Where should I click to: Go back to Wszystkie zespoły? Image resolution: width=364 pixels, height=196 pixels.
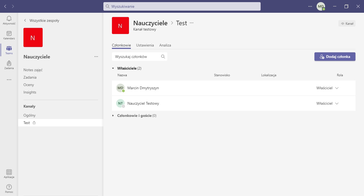coord(41,20)
